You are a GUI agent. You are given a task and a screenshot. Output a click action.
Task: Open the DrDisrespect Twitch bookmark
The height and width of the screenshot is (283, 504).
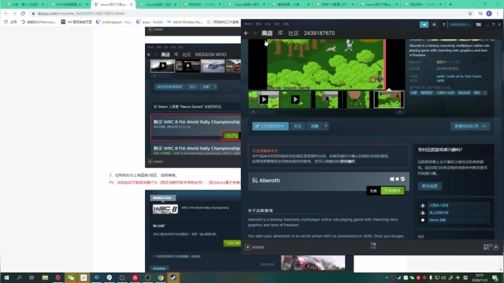tap(114, 22)
